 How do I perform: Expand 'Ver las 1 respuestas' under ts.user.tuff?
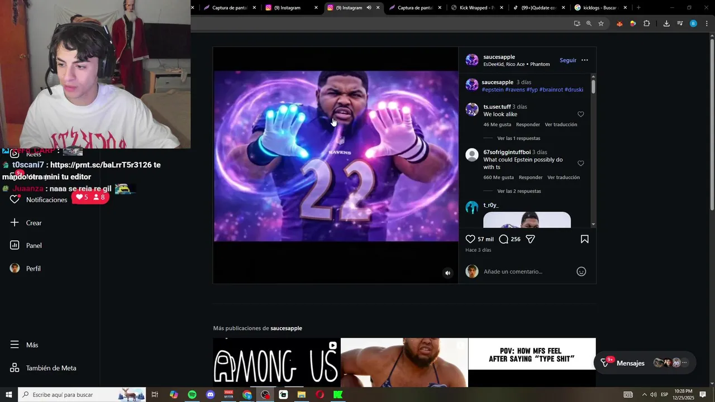[x=518, y=138]
